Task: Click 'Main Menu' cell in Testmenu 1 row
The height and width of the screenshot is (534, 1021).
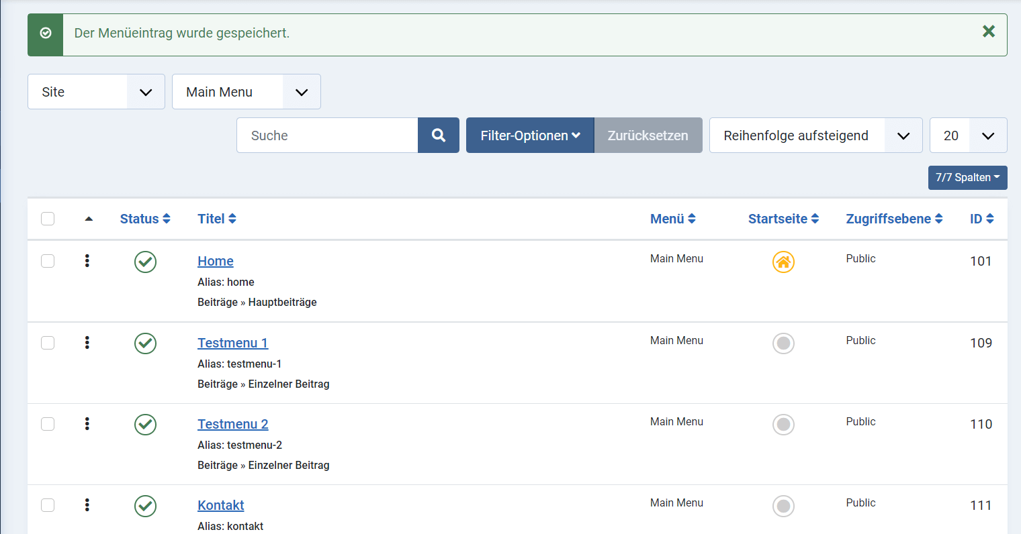Action: point(676,341)
